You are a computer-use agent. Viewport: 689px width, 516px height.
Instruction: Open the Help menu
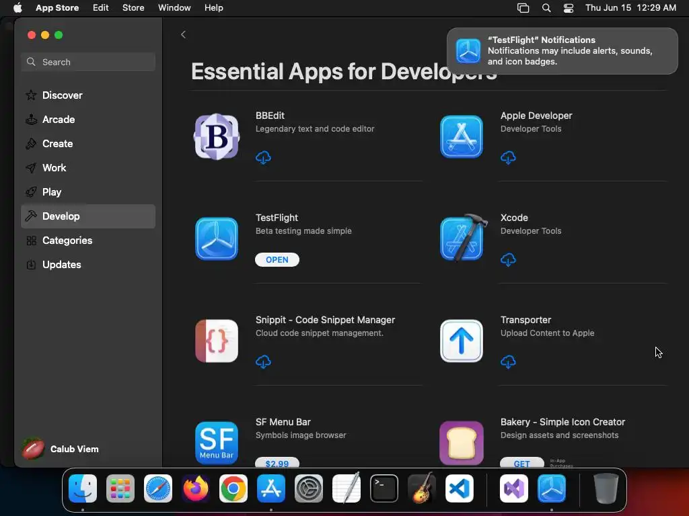(213, 7)
